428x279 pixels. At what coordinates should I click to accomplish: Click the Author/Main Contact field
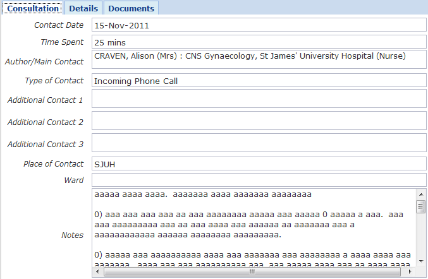[x=259, y=60]
